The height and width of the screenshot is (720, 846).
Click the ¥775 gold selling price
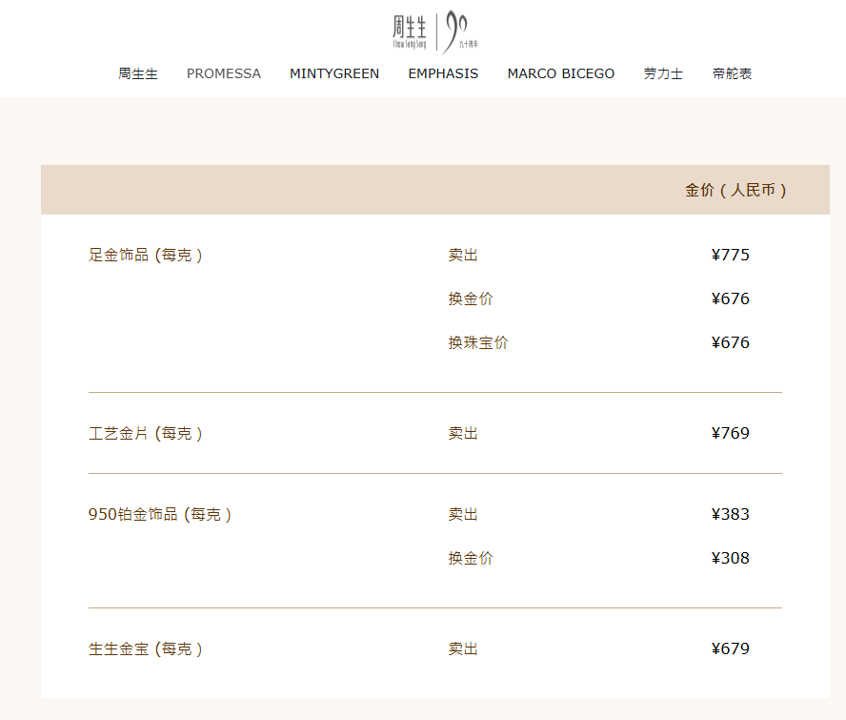coord(730,255)
